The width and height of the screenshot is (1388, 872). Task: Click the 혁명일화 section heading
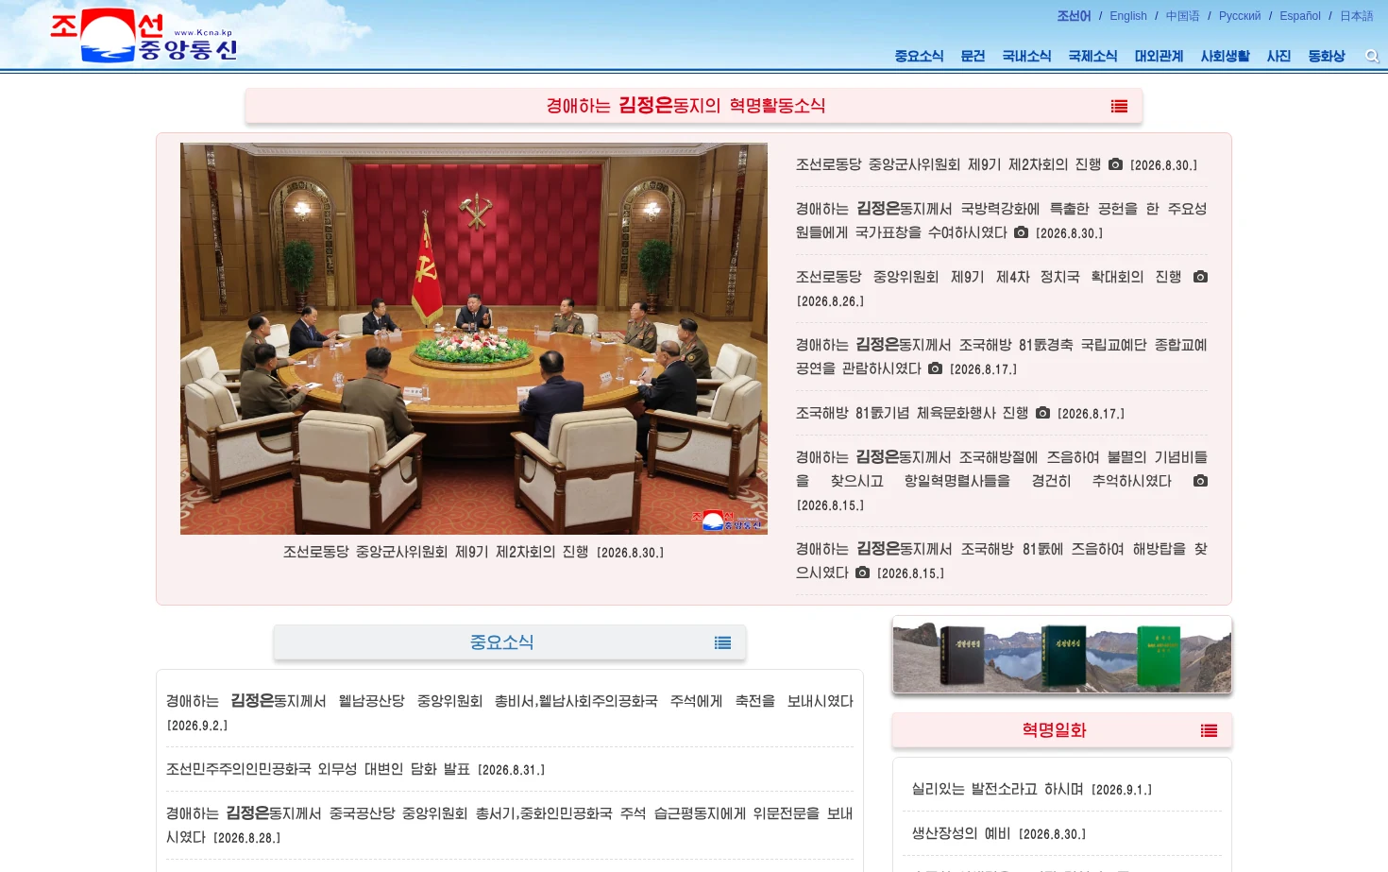click(x=1054, y=730)
